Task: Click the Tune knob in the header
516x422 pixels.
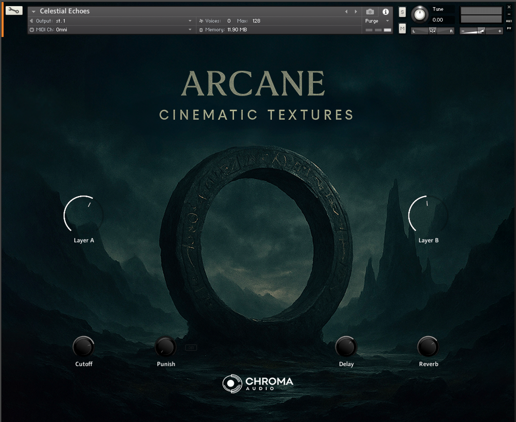Action: [420, 14]
